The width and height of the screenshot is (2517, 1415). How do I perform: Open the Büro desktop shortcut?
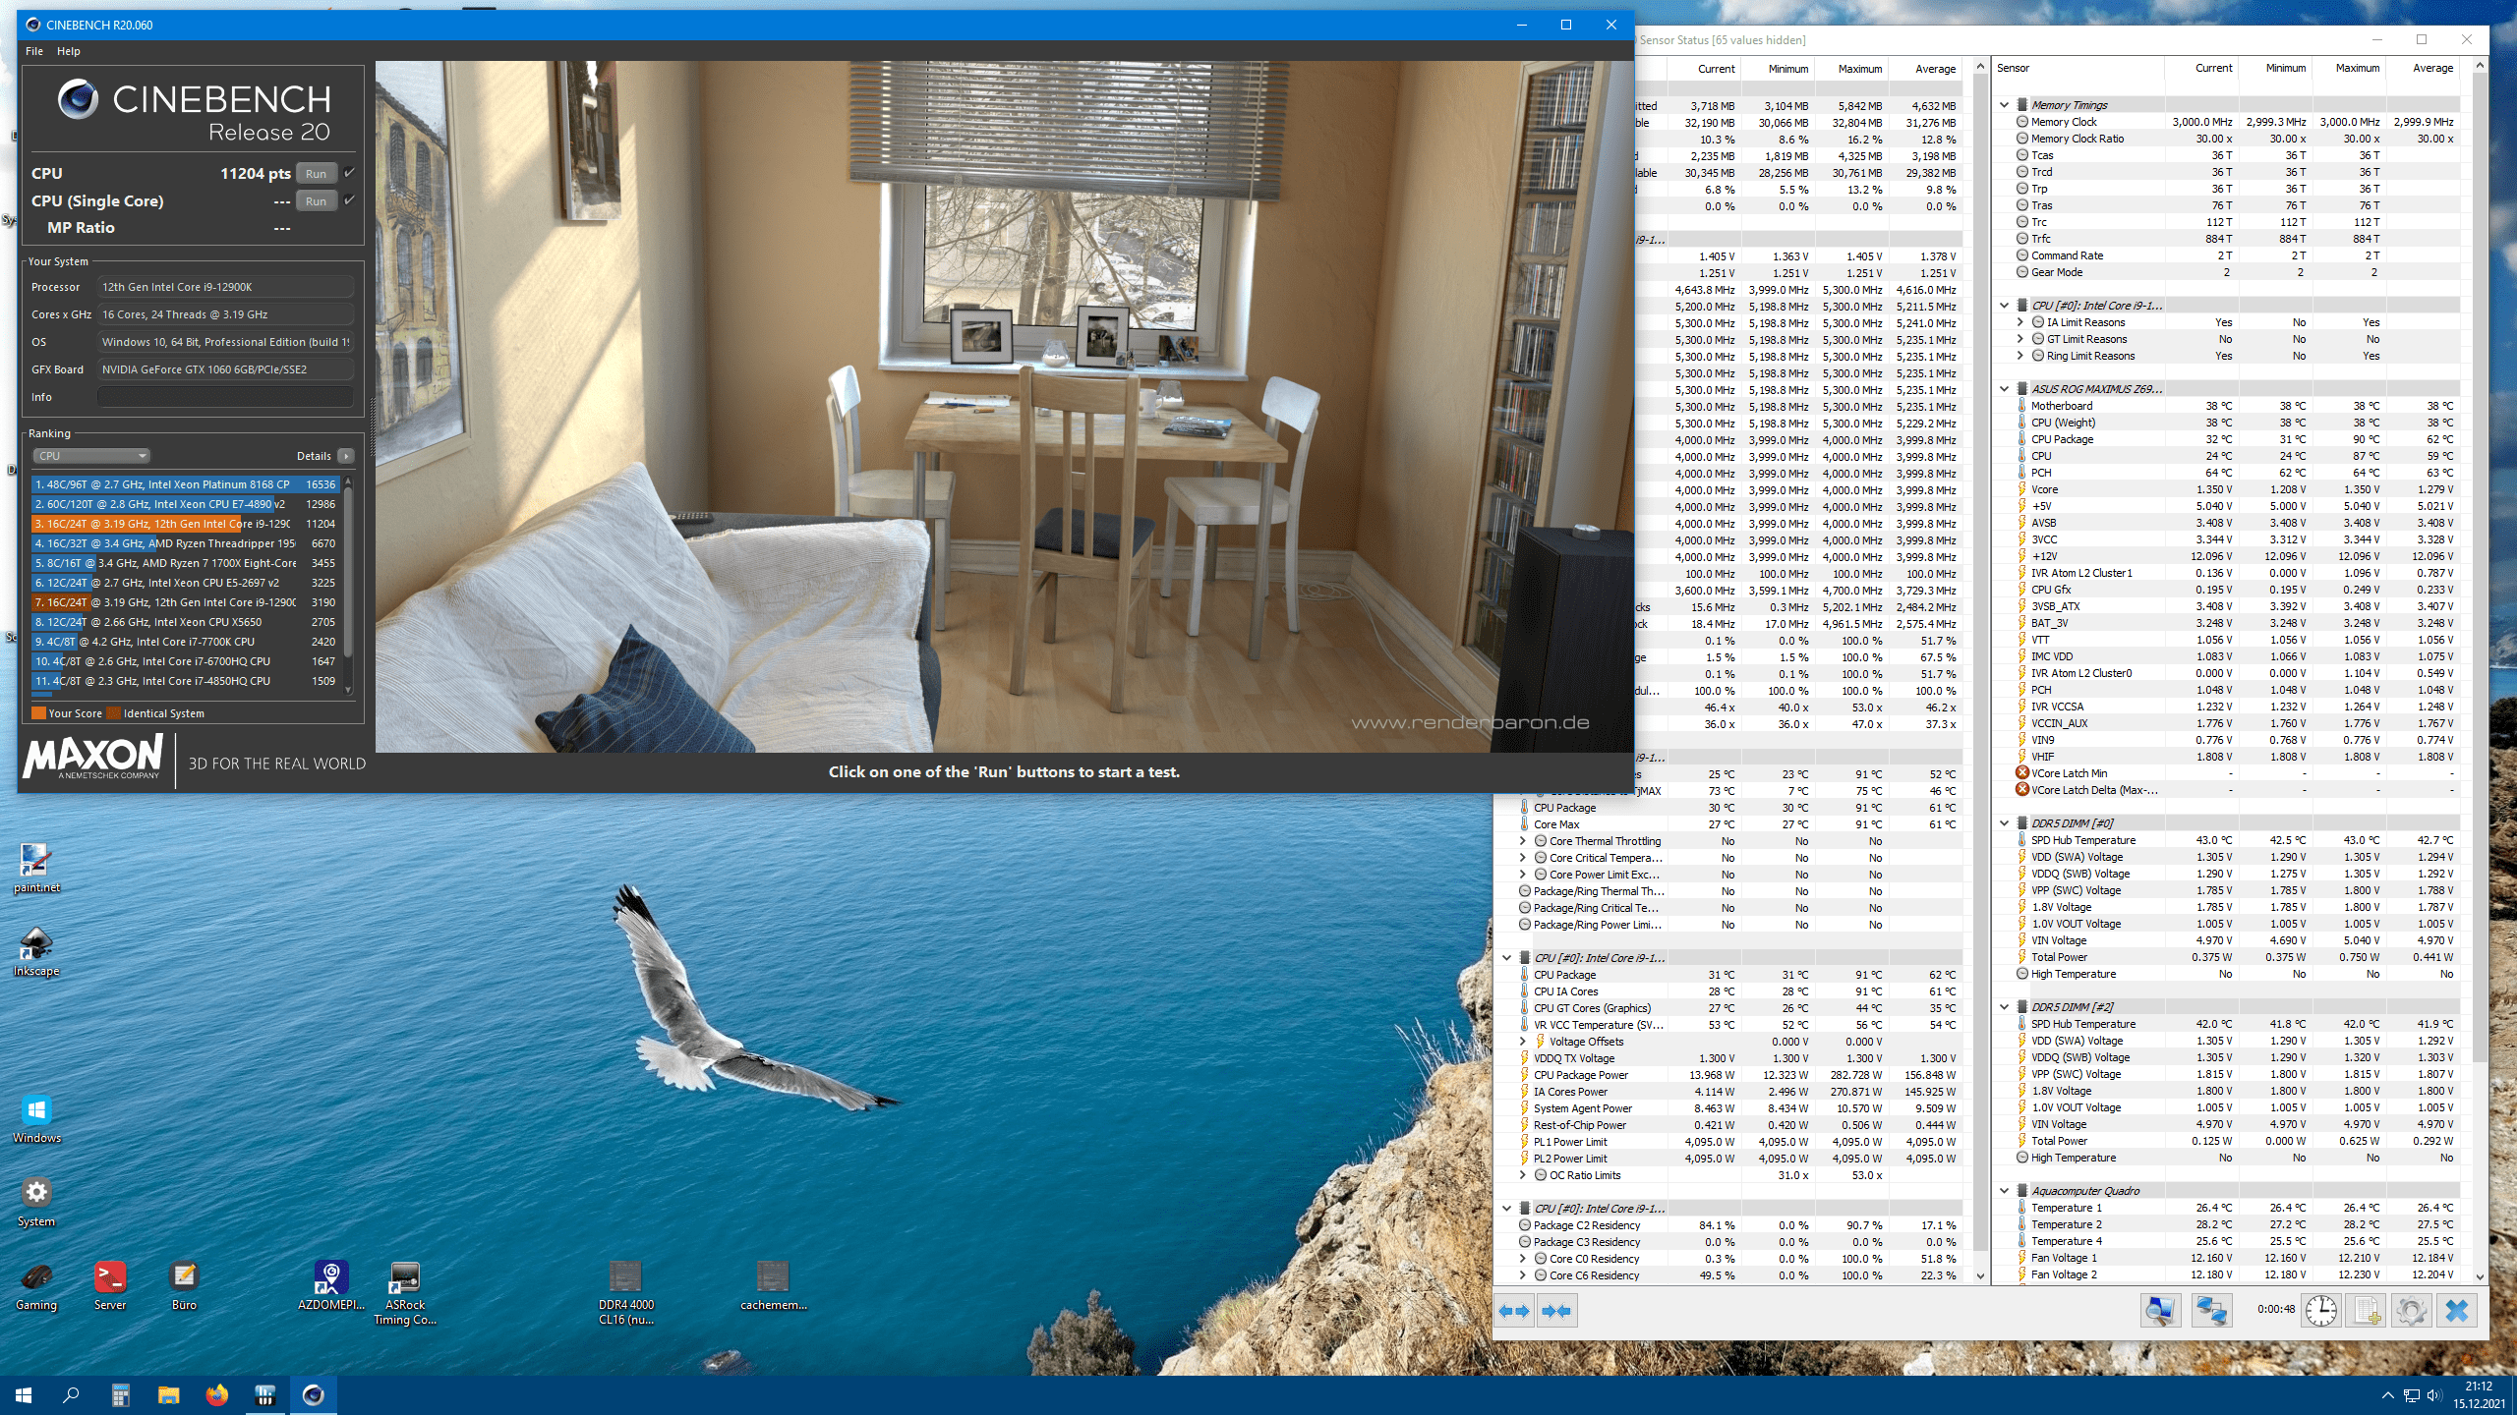[184, 1285]
